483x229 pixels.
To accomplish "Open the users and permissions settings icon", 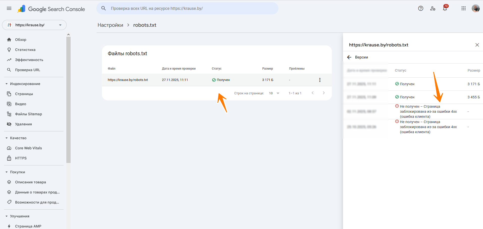I will pos(433,9).
